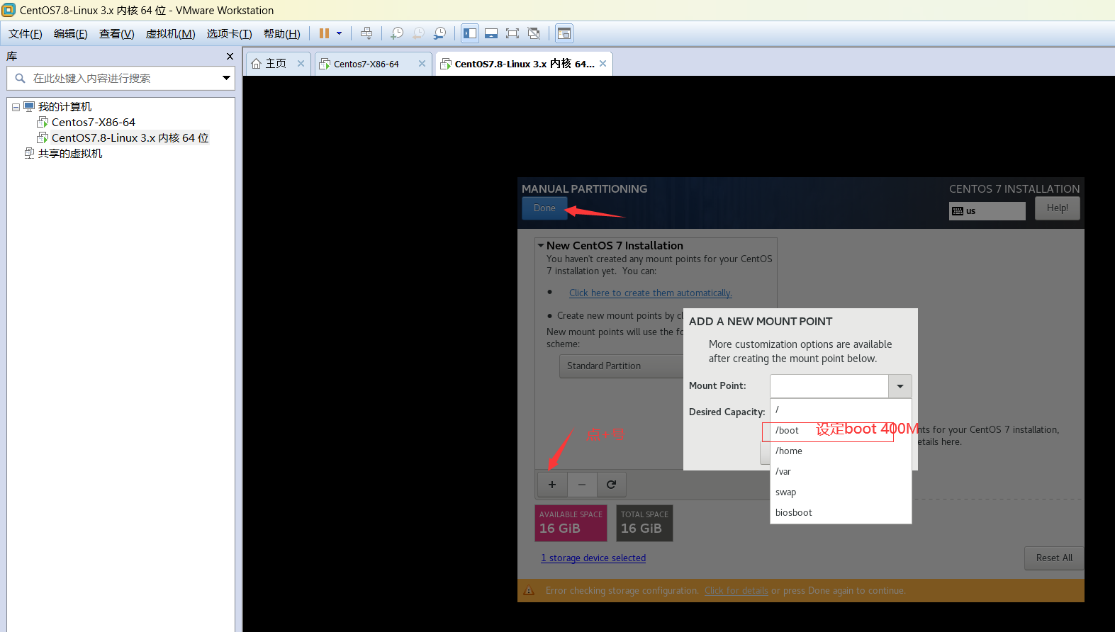This screenshot has width=1115, height=632.
Task: Click the library search field
Action: tap(113, 78)
